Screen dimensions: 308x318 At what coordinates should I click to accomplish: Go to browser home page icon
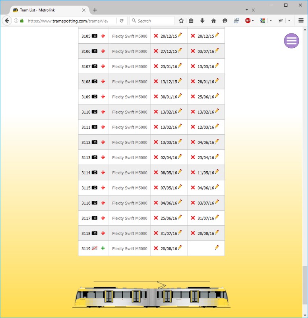click(213, 21)
